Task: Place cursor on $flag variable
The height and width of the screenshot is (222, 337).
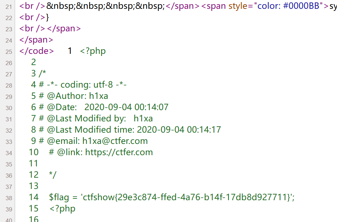Action: [x=59, y=197]
